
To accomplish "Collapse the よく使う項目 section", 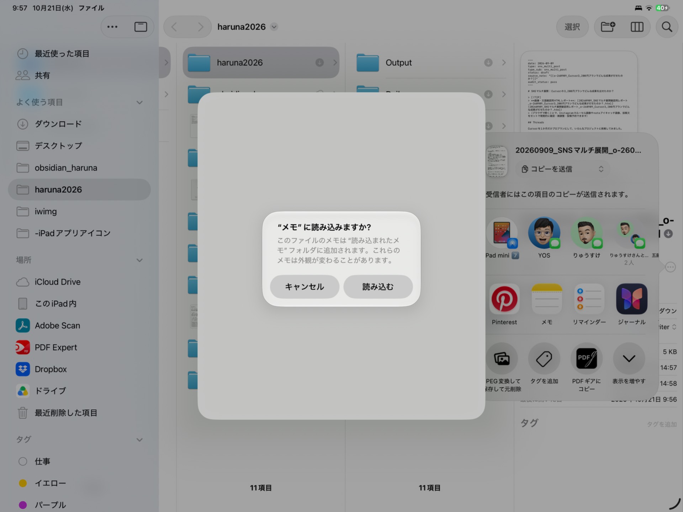I will coord(139,102).
